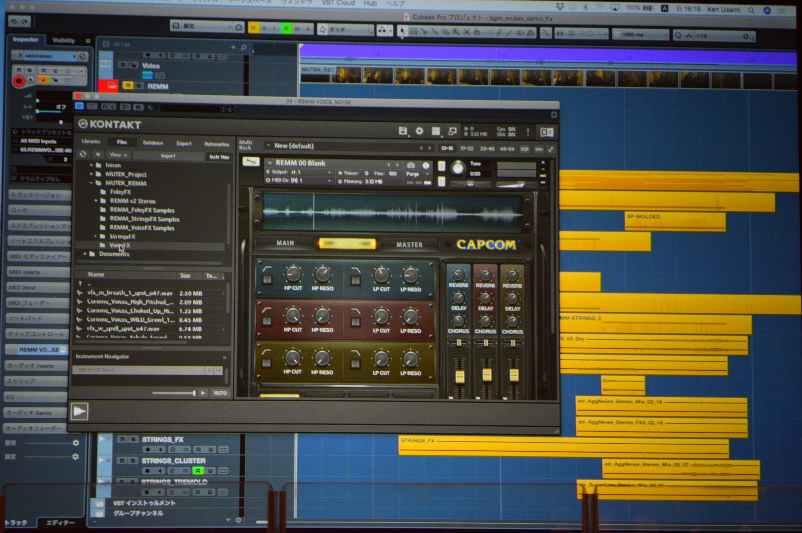
Task: Open Kontakt's save and load files menu
Action: coord(403,131)
